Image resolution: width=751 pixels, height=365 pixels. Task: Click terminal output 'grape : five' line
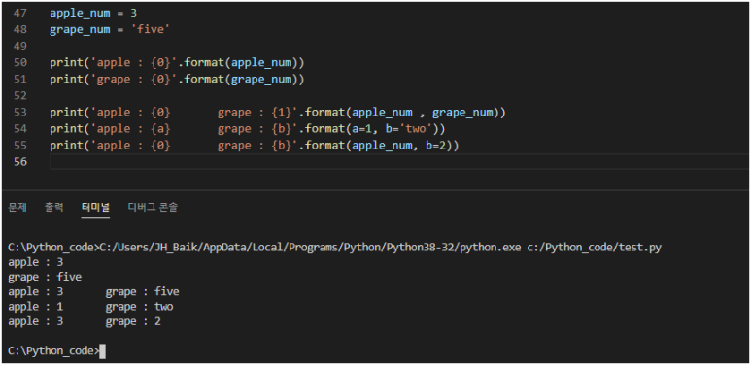[45, 277]
